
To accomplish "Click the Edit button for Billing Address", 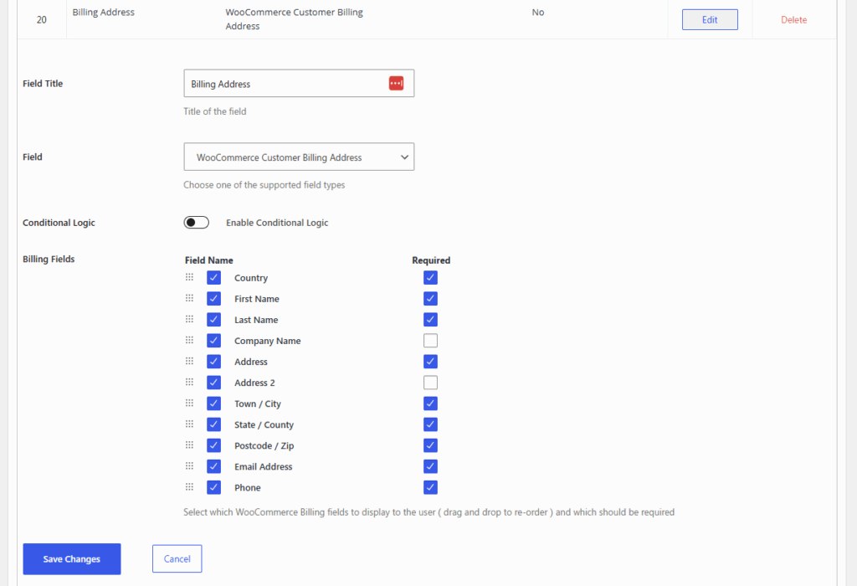I will pos(710,20).
